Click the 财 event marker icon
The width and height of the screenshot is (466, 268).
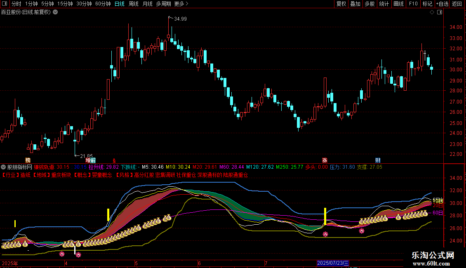pos(378,160)
